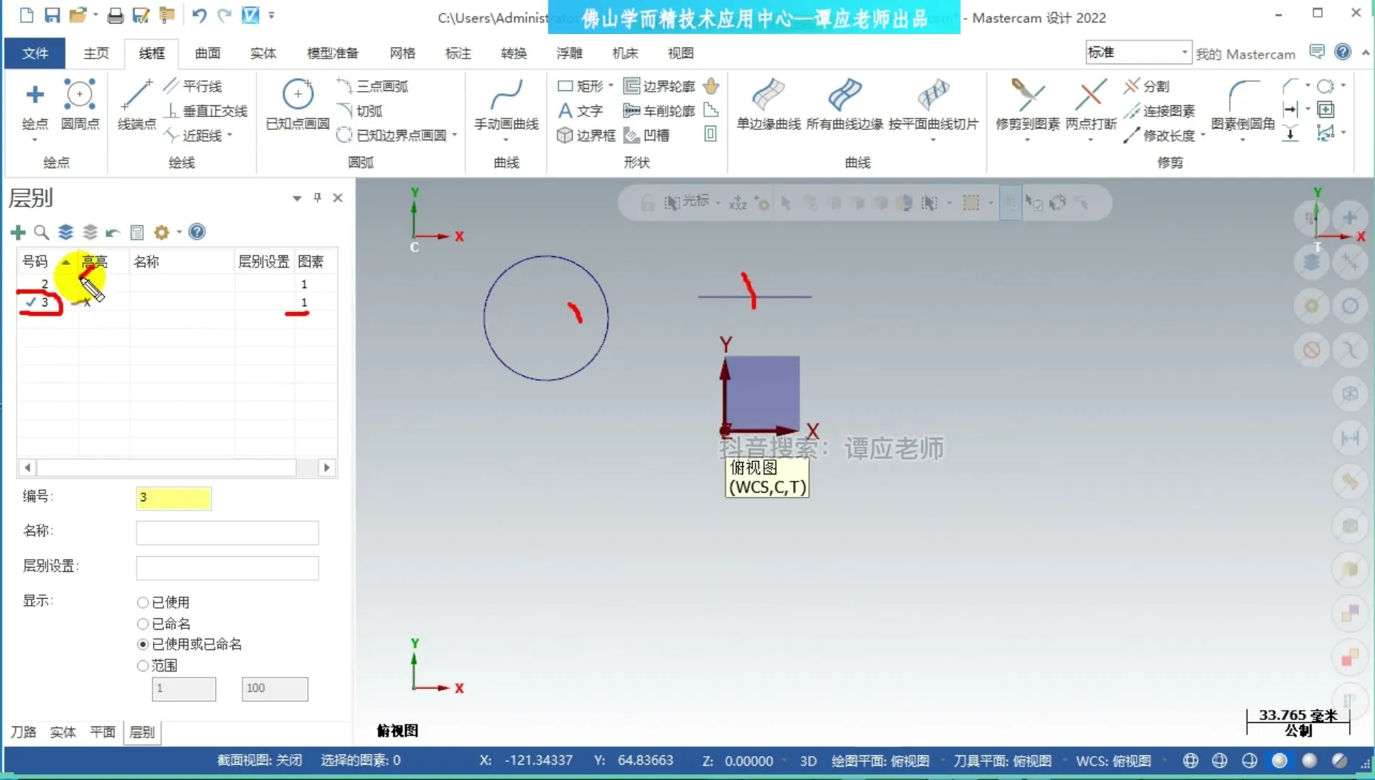Open the 标准 dropdown at top right
Screen dimensions: 1375x780
pyautogui.click(x=1183, y=52)
